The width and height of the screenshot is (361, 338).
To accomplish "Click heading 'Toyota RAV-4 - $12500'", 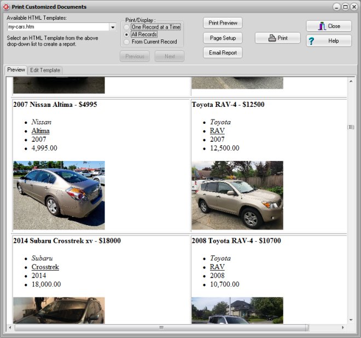I will pyautogui.click(x=228, y=105).
